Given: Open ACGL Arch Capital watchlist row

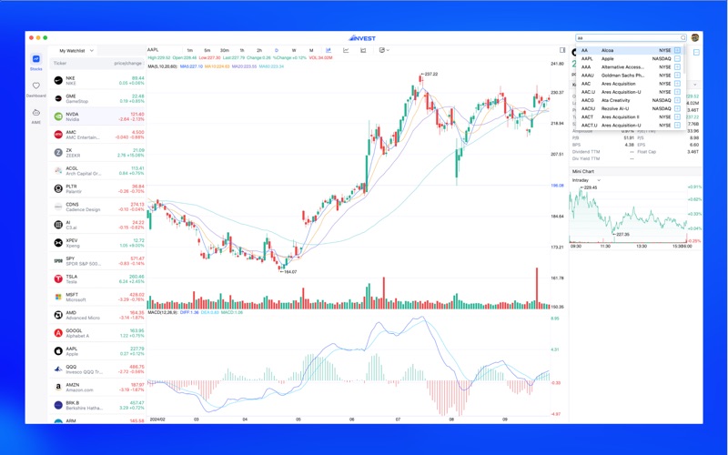Looking at the screenshot, I should (x=97, y=171).
